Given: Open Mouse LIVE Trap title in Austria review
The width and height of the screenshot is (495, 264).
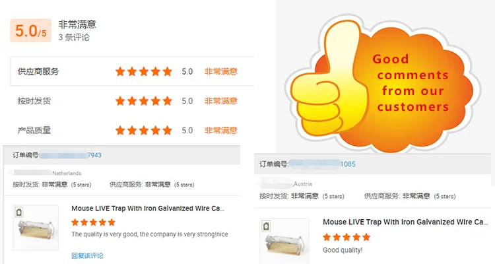Looking at the screenshot, I should pyautogui.click(x=405, y=222).
